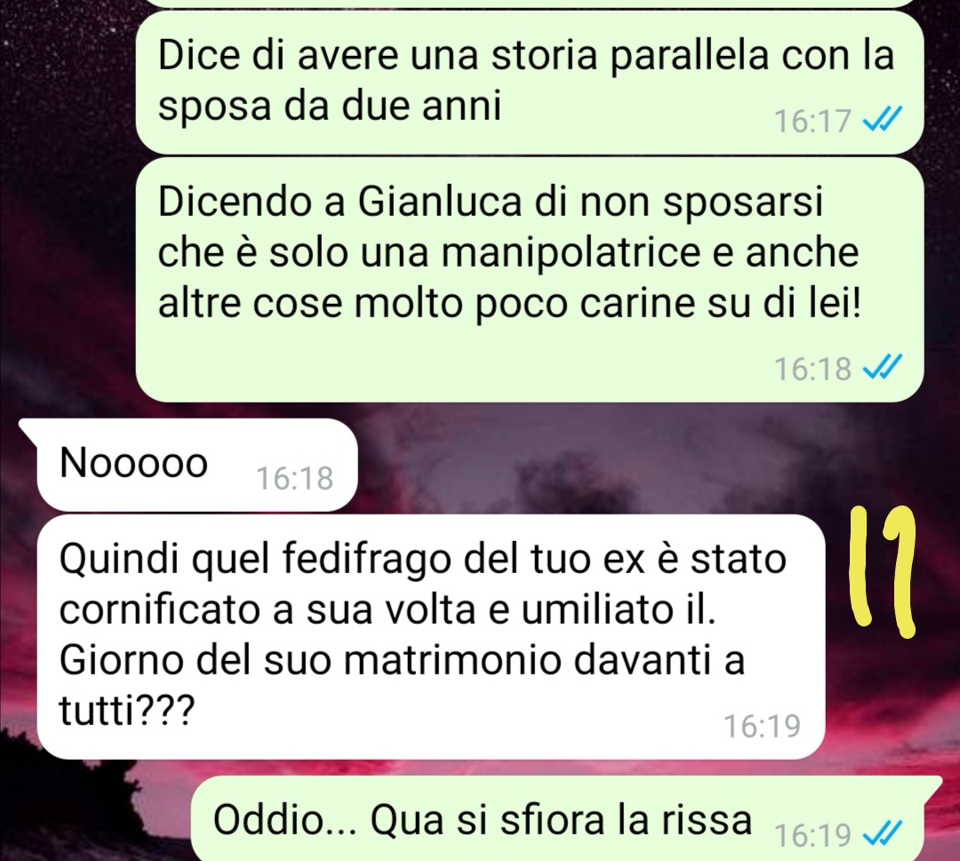Tap the partially visible bubble at the top edge
Viewport: 960px width, 861px height.
tap(529, 3)
